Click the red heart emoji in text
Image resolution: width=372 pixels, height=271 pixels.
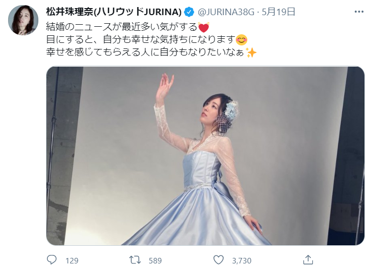pos(203,27)
